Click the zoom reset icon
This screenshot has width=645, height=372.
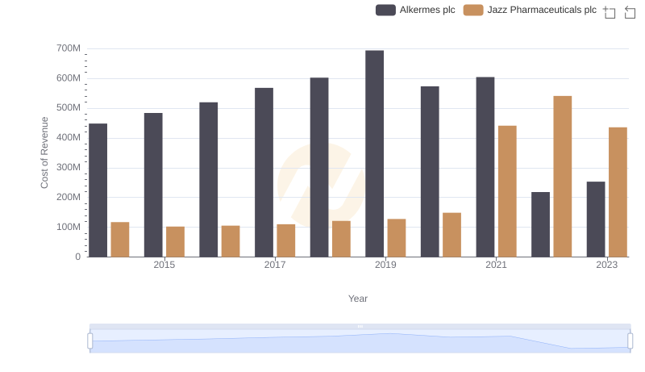click(630, 12)
